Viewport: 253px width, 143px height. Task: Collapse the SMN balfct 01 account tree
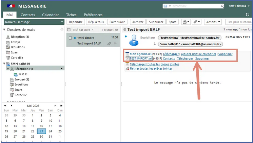click(x=4, y=64)
